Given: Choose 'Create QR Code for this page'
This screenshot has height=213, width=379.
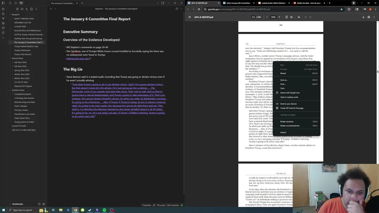Looking at the screenshot, I should pyautogui.click(x=296, y=108).
